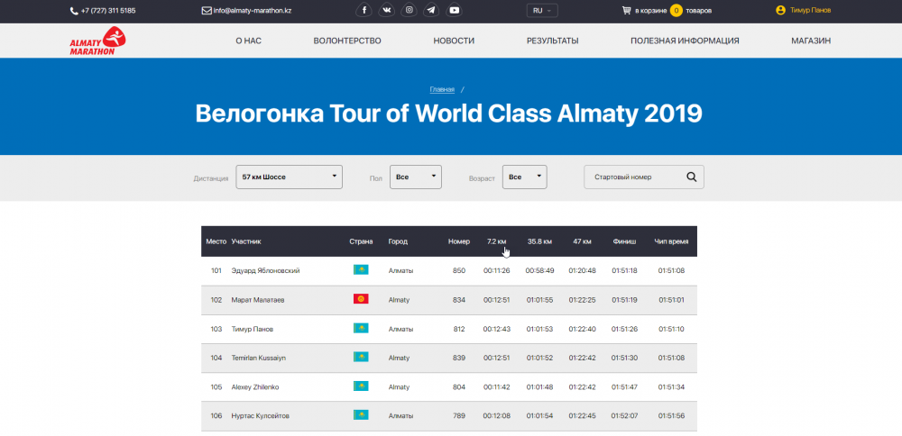Open the Facebook social icon
This screenshot has width=902, height=436.
(364, 11)
